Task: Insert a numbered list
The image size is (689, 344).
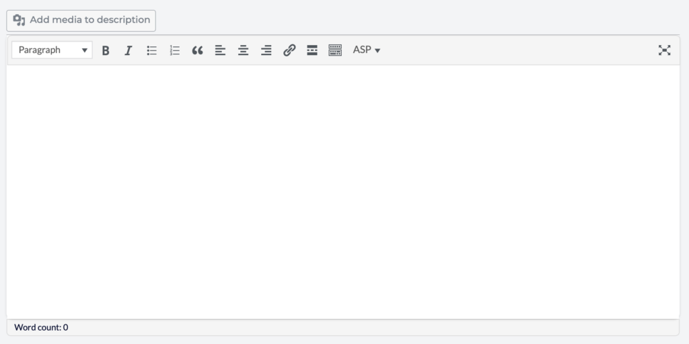Action: pyautogui.click(x=174, y=50)
